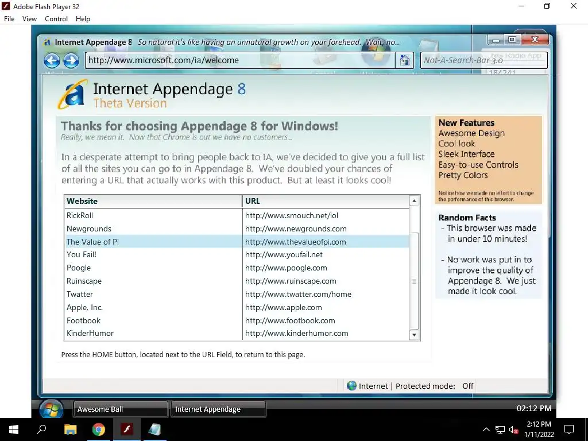Open the network tray icon

click(x=500, y=430)
